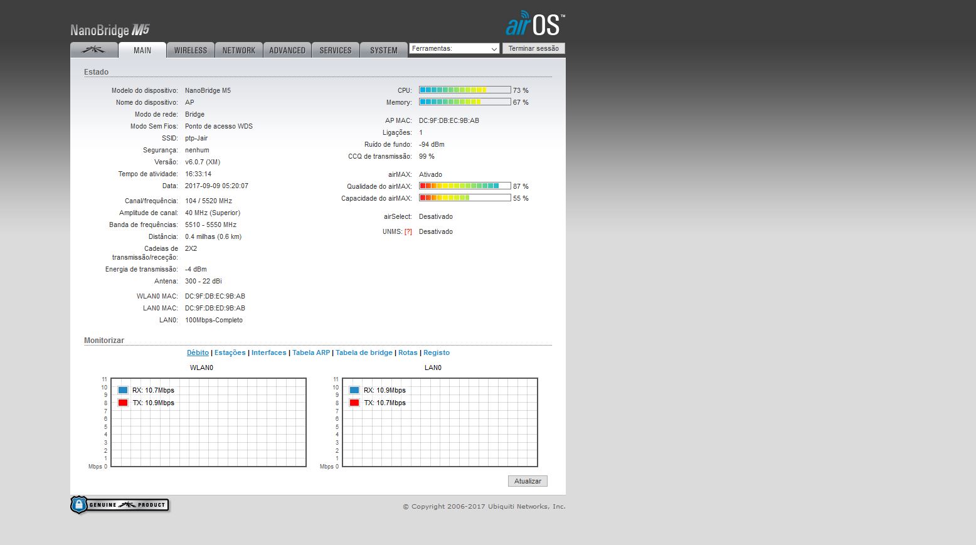Go to the NETWORK tab
Screen dimensions: 976x545
(239, 50)
